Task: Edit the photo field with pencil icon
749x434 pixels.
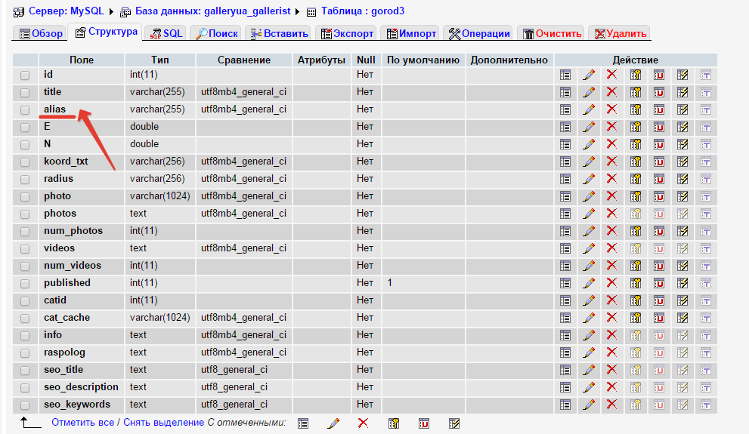Action: click(589, 196)
